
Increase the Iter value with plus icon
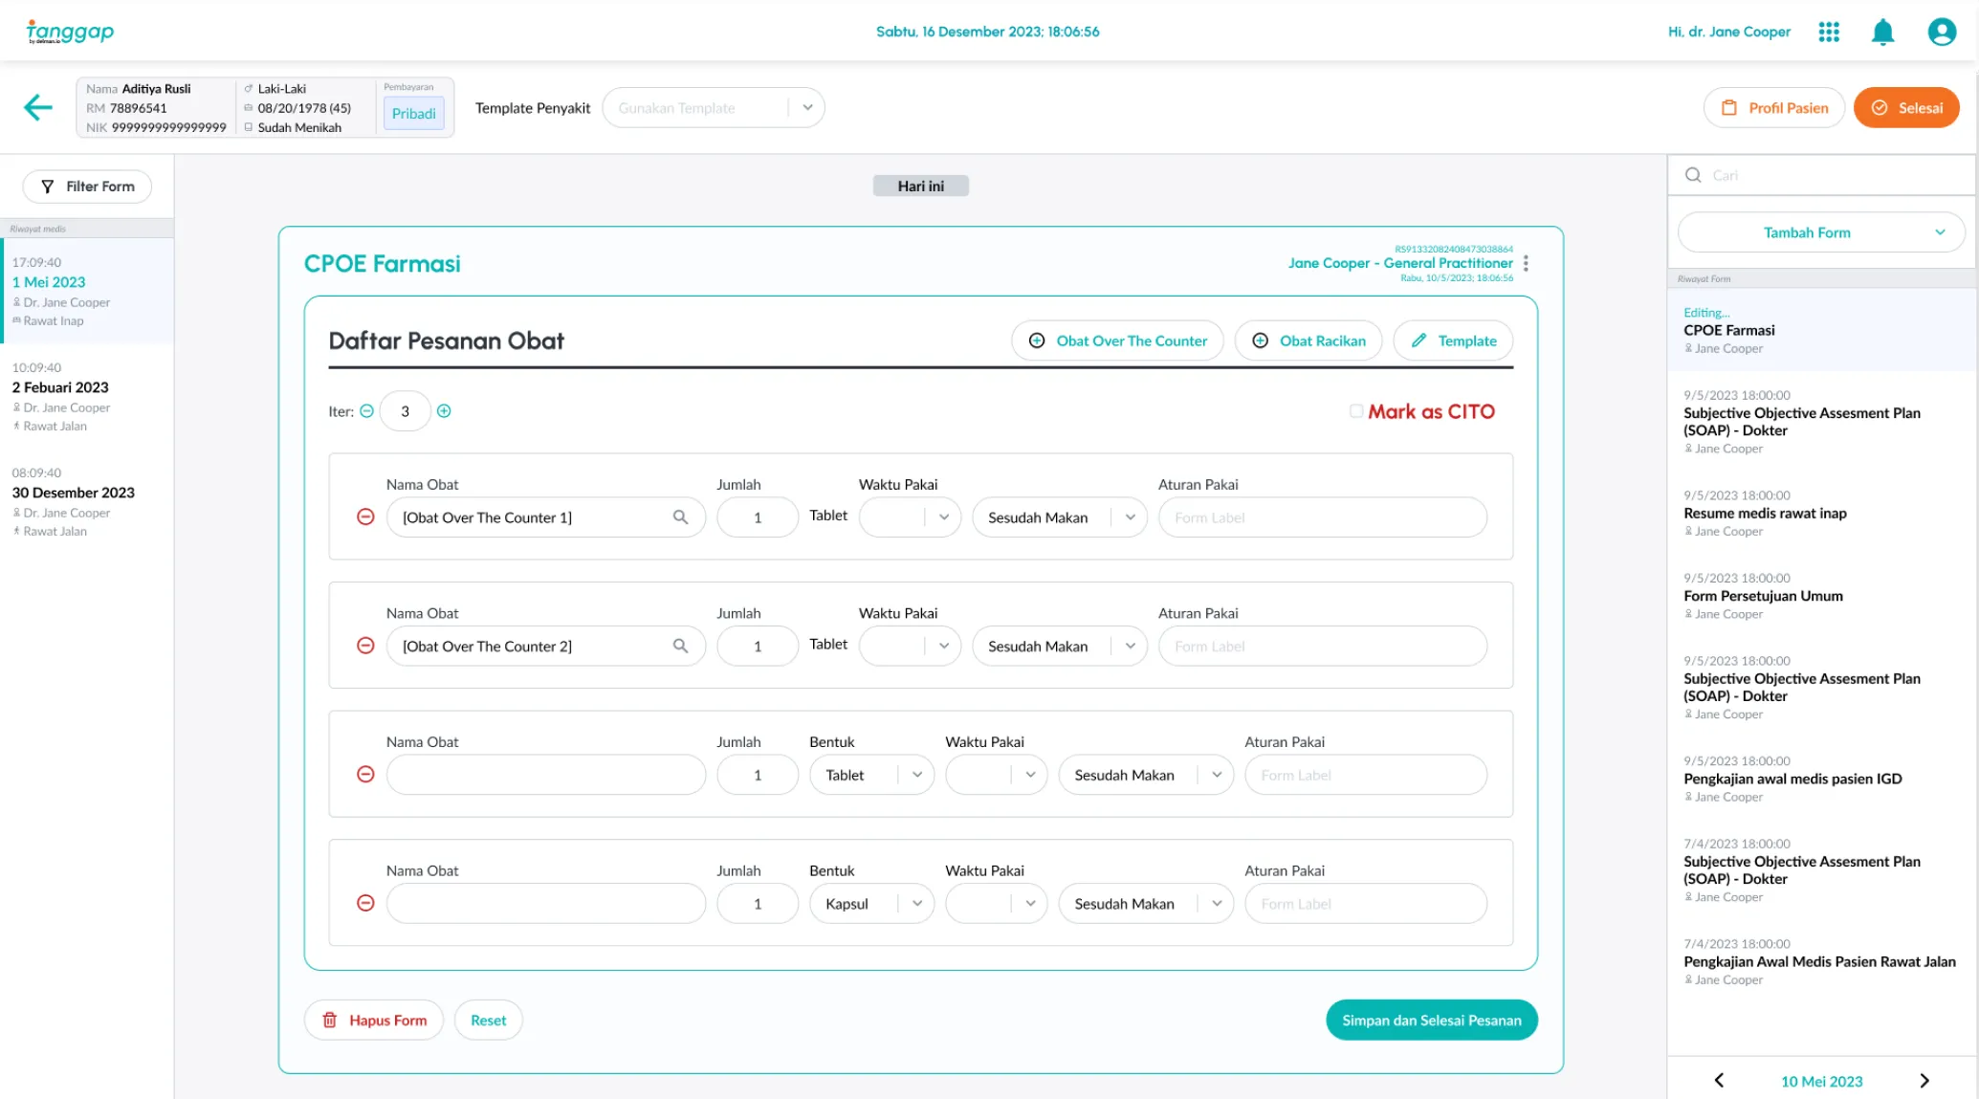444,411
